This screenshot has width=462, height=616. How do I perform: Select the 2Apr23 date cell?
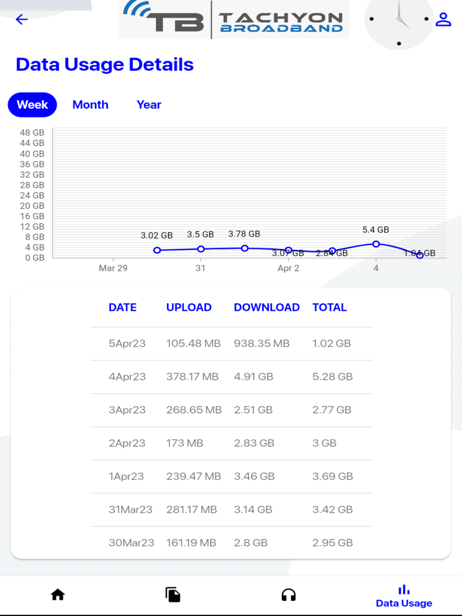click(x=127, y=443)
